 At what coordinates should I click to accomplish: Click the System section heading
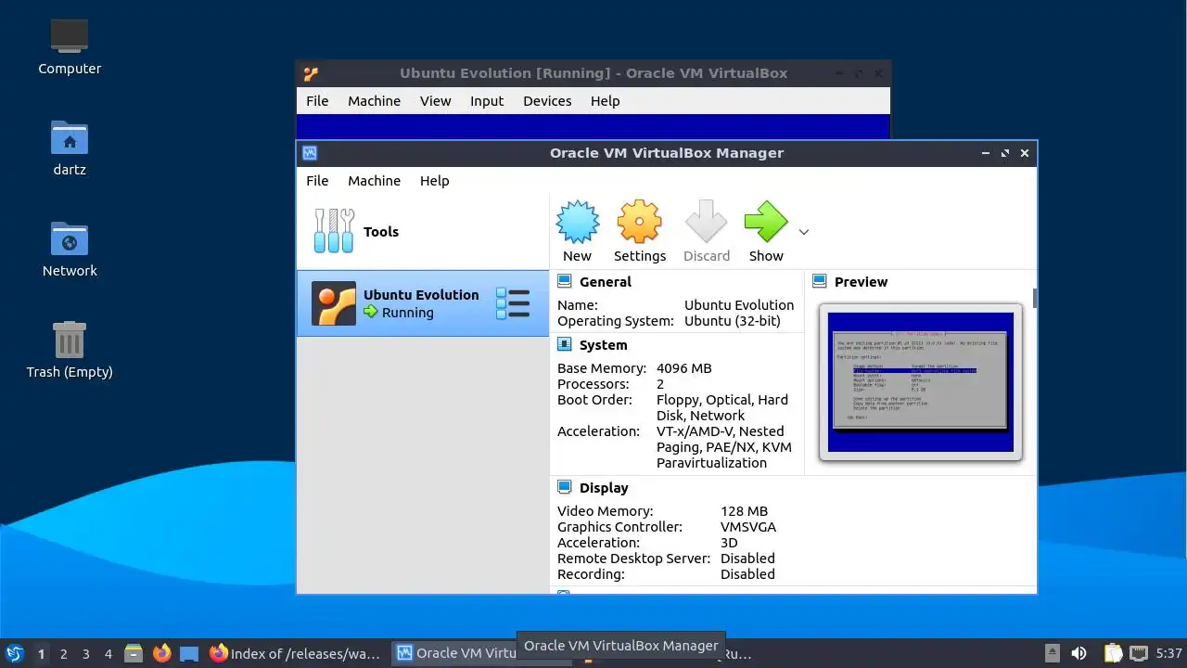pos(603,345)
